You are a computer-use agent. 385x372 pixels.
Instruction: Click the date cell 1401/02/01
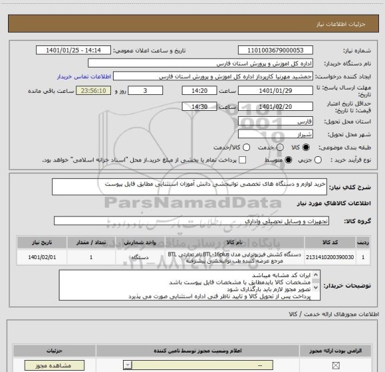pos(41,257)
